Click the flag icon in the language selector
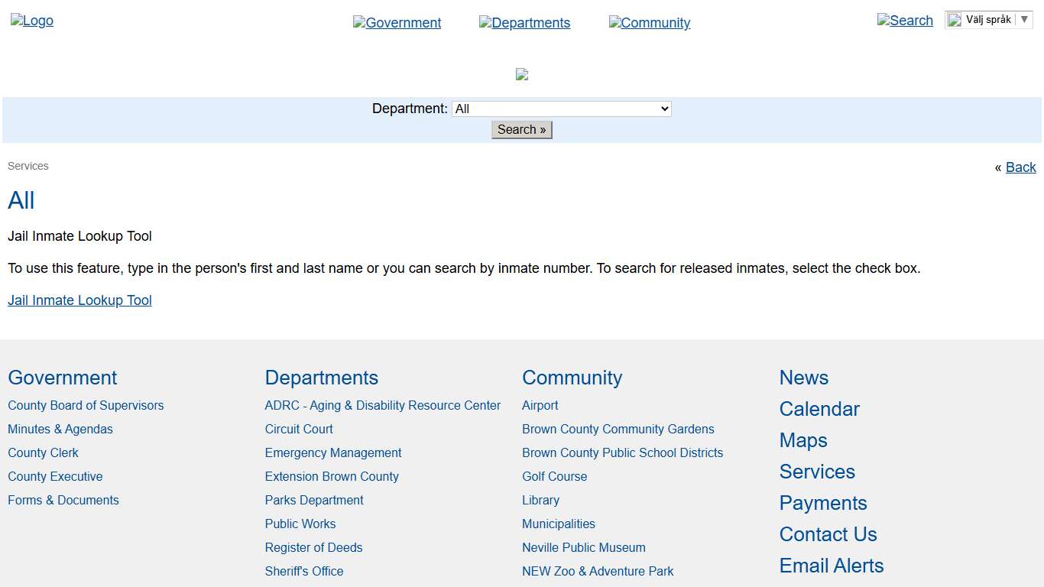The width and height of the screenshot is (1044, 587). tap(954, 19)
